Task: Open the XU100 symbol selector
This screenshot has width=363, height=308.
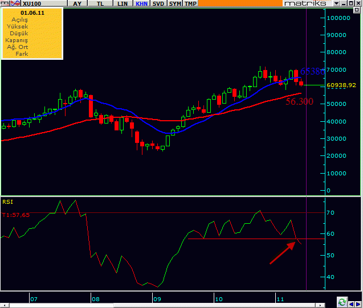Action: pyautogui.click(x=31, y=3)
